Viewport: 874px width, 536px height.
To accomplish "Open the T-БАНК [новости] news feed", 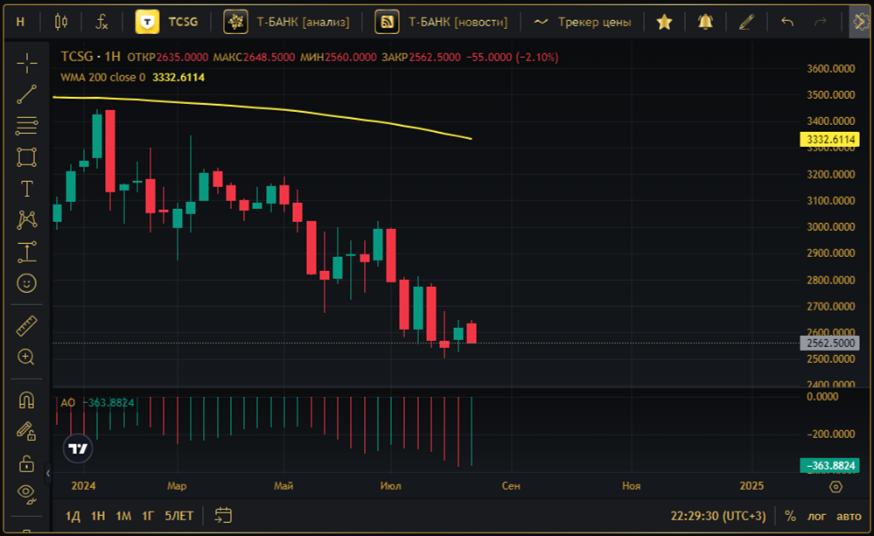I will 442,22.
